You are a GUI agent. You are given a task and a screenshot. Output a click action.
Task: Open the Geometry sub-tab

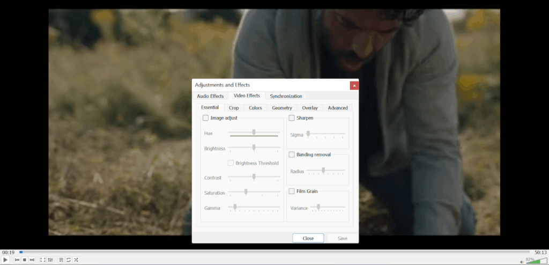[x=282, y=108]
